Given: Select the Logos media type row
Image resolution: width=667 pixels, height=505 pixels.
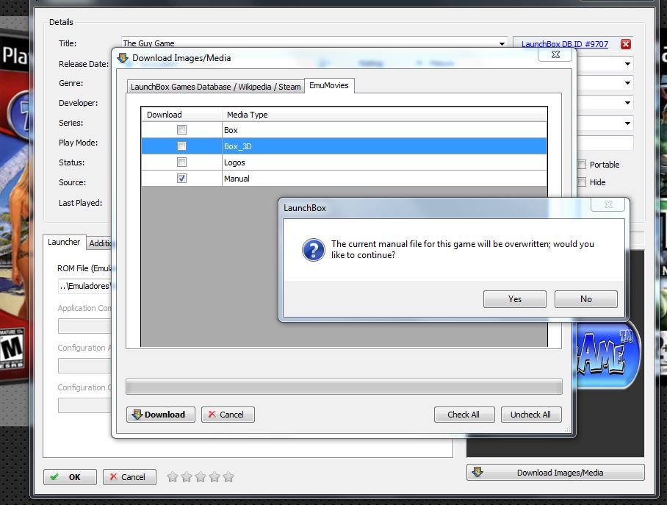Looking at the screenshot, I should click(344, 162).
